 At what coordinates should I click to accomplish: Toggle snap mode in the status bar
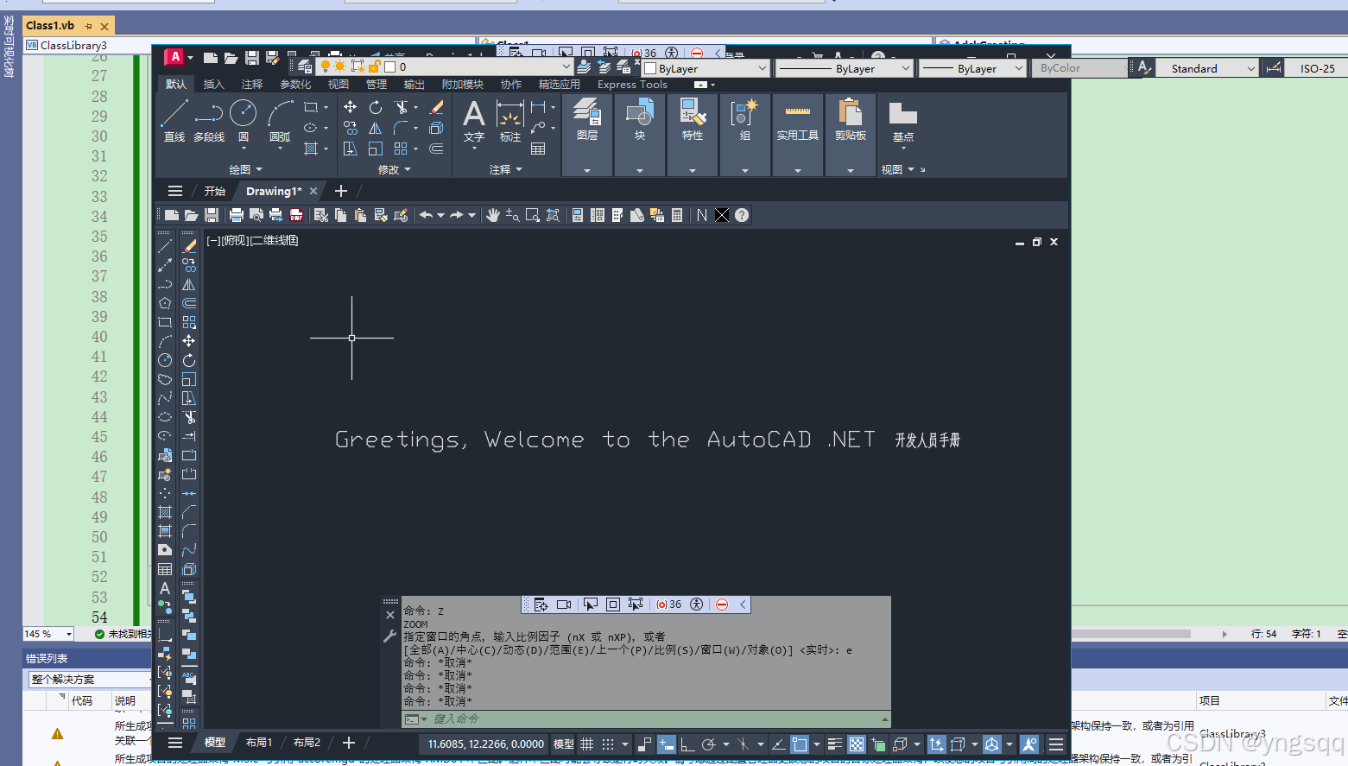608,744
